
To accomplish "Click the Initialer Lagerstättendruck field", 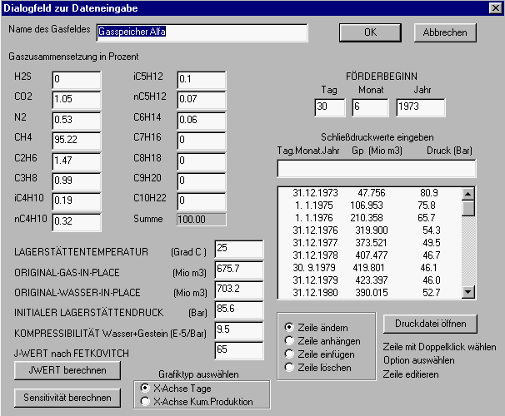I will tap(239, 310).
